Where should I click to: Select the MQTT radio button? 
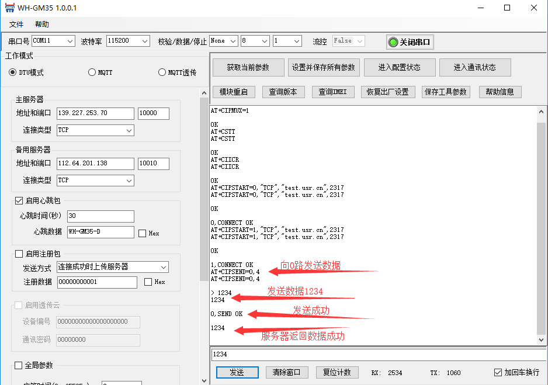point(92,72)
